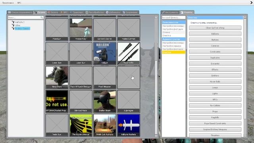The width and height of the screenshot is (254, 143).
Task: Switch to the Списки создаваемого tab
Action: [x=20, y=12]
